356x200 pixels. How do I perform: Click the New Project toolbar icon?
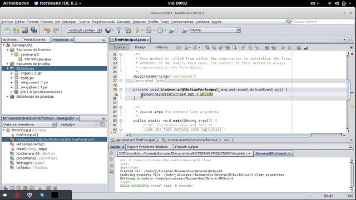tap(16, 30)
